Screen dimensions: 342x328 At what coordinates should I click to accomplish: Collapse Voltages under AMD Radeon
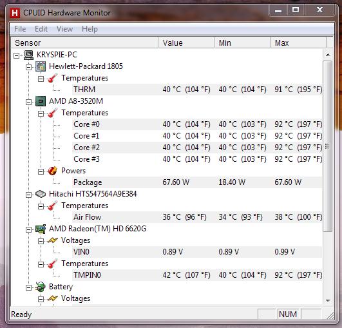click(x=41, y=241)
